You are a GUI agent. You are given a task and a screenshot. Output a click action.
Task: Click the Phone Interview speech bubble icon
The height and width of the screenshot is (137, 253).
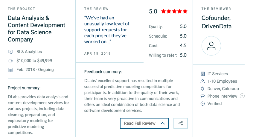click(202, 96)
